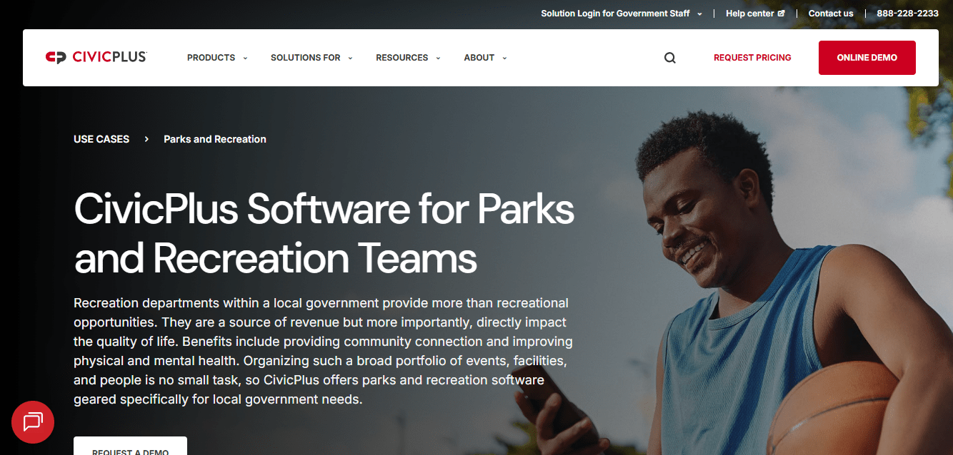953x455 pixels.
Task: Open the search magnifier icon
Action: pos(669,58)
